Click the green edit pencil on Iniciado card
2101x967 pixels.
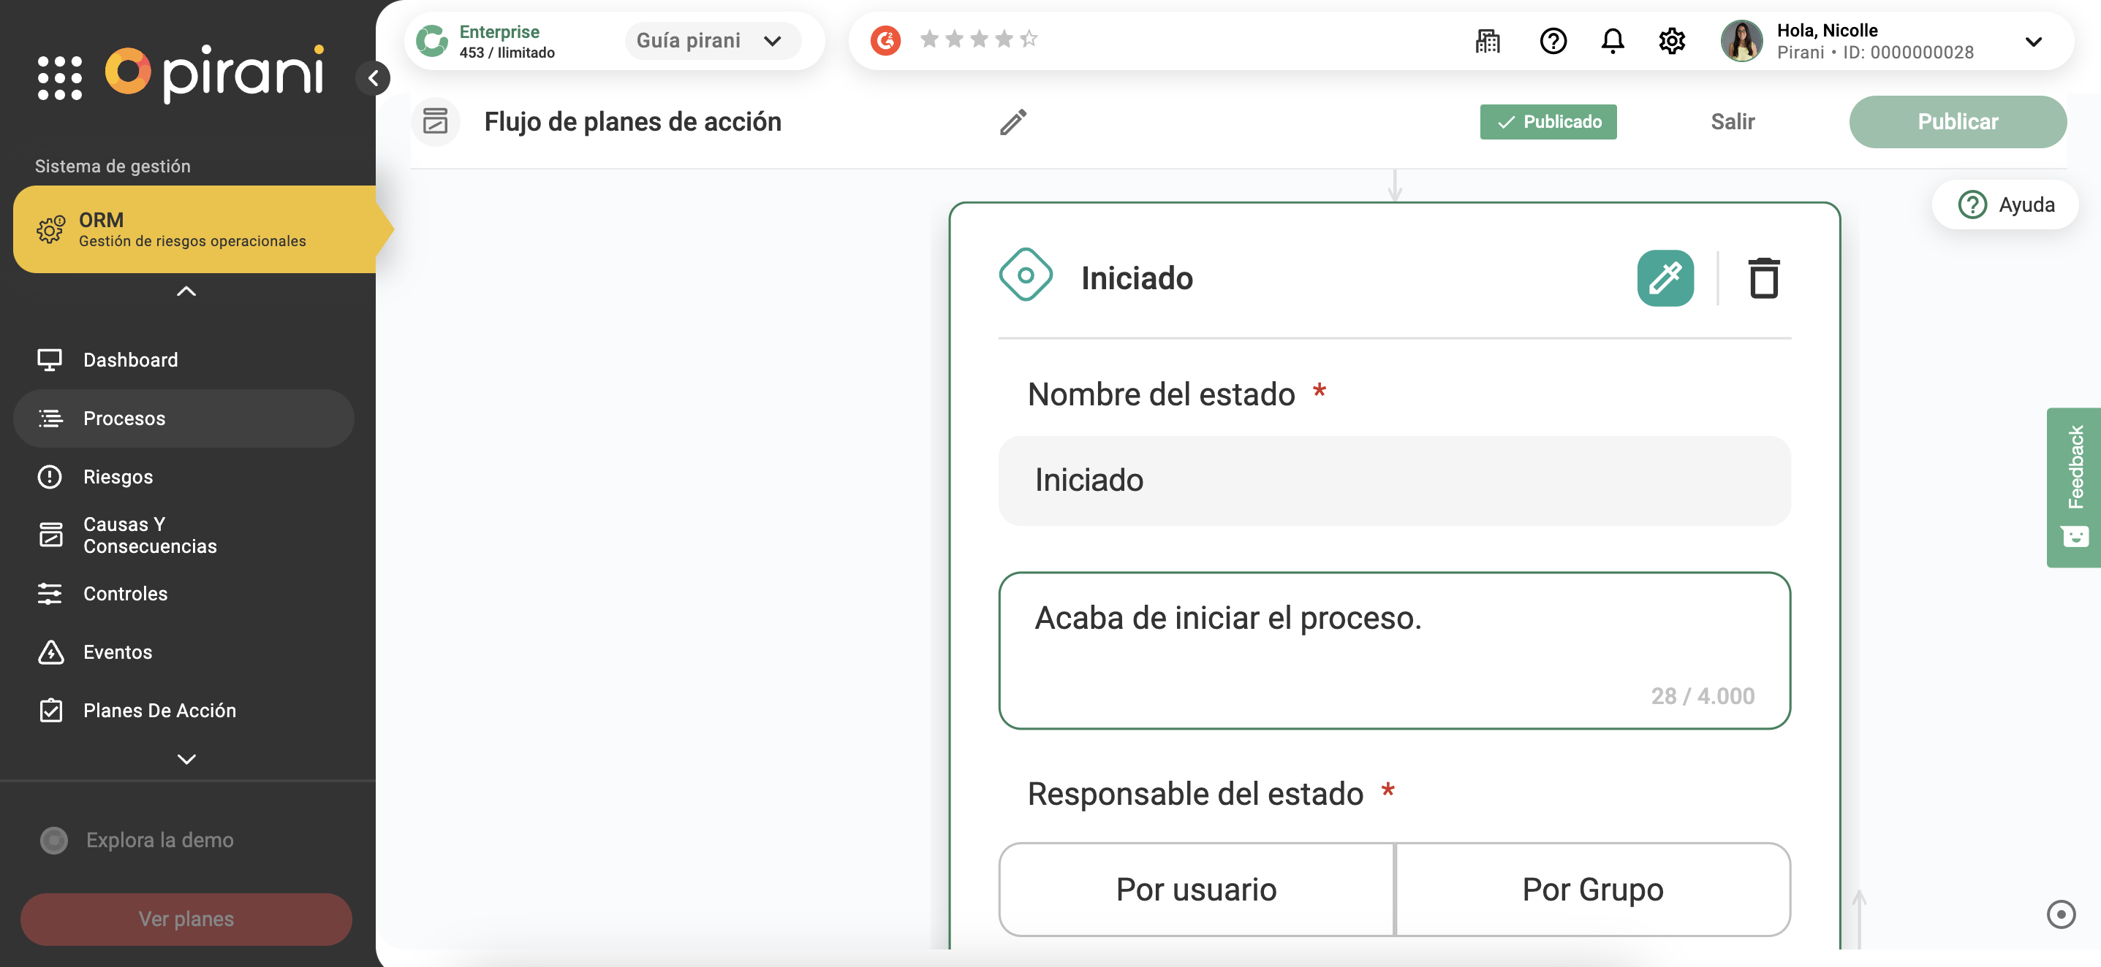click(1665, 278)
